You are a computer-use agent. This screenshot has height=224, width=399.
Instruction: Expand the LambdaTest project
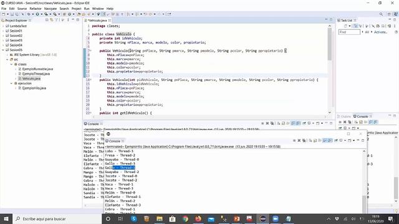[3, 26]
